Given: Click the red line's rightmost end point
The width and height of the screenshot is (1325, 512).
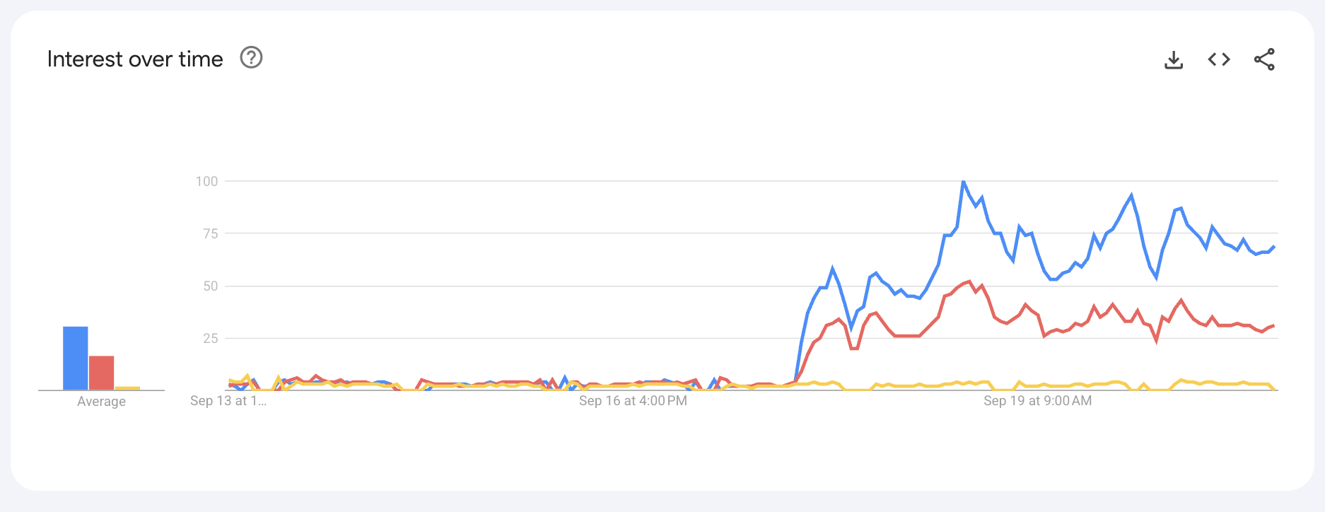Looking at the screenshot, I should click(x=1274, y=325).
